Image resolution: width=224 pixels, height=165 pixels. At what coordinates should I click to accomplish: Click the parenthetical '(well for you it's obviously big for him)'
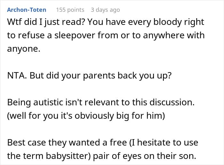point(86,116)
